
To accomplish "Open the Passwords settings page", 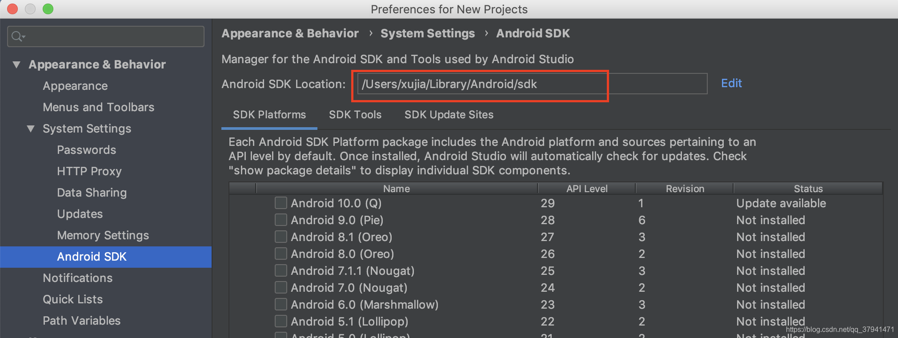I will (x=87, y=150).
